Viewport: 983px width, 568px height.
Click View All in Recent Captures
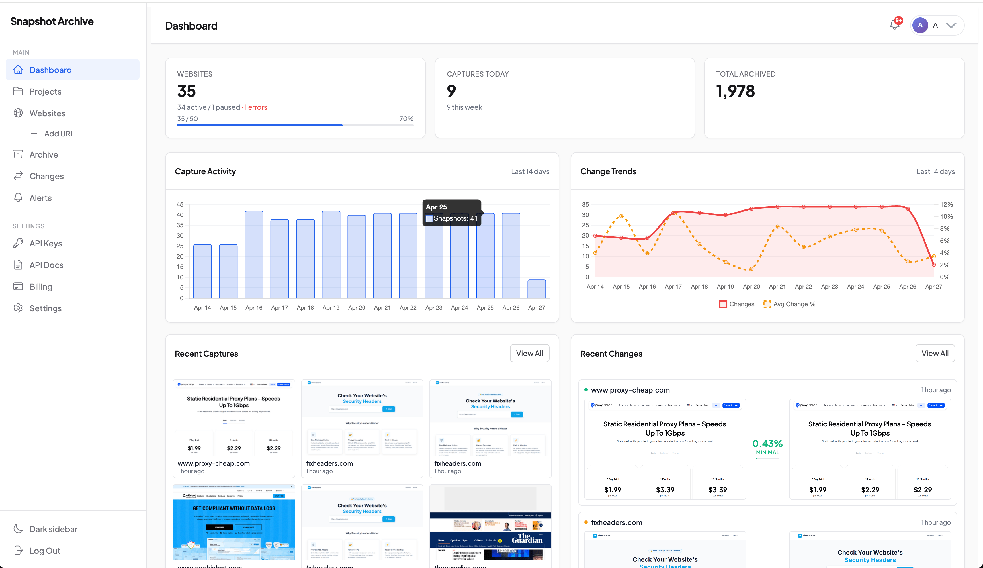[529, 353]
